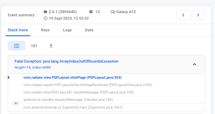Switch to the Data tab
The height and width of the screenshot is (114, 215).
pos(89,30)
